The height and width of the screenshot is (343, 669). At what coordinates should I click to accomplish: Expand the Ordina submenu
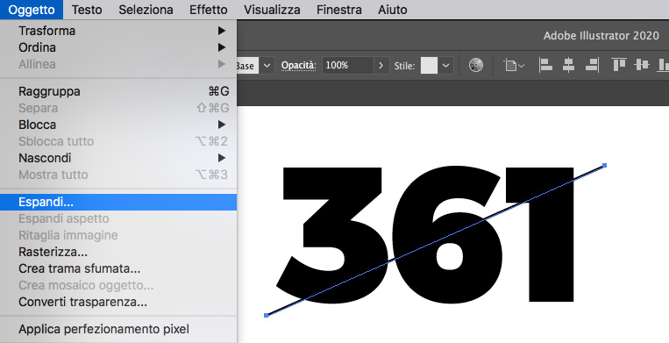[118, 47]
